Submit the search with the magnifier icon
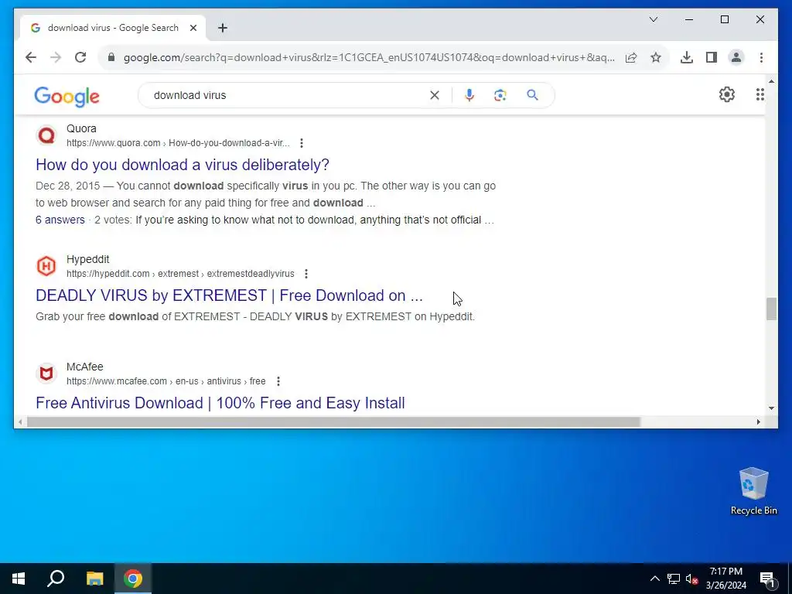The width and height of the screenshot is (792, 594). coord(532,95)
